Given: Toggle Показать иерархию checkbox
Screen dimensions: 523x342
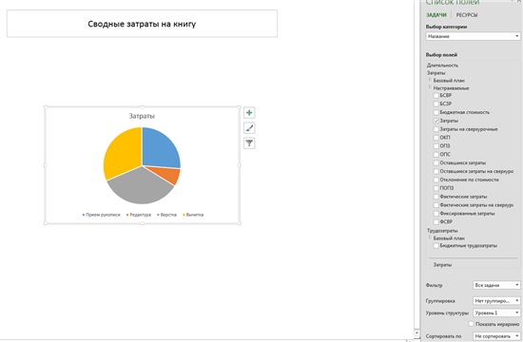Looking at the screenshot, I should point(471,324).
